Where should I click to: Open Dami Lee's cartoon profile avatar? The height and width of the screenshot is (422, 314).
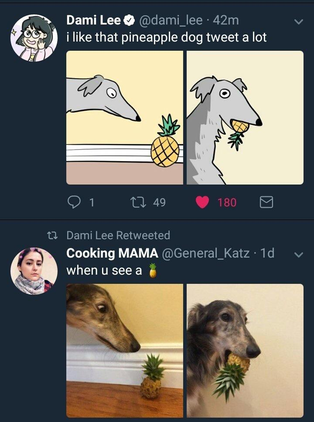pyautogui.click(x=34, y=38)
